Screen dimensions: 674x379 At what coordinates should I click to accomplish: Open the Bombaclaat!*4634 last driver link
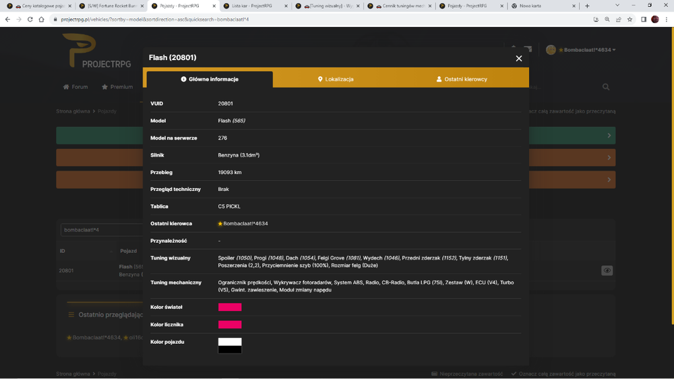[x=245, y=224]
